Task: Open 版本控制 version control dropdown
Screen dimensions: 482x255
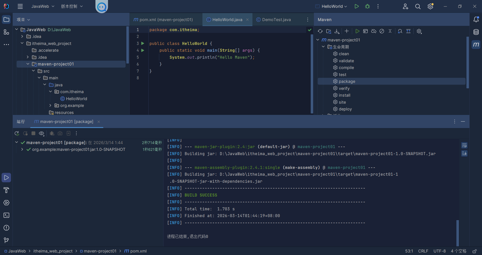Action: (x=72, y=6)
